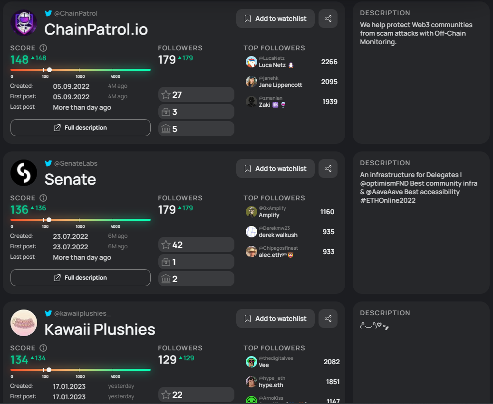Add ChainPatrol.io to watchlist
493x404 pixels.
point(275,19)
